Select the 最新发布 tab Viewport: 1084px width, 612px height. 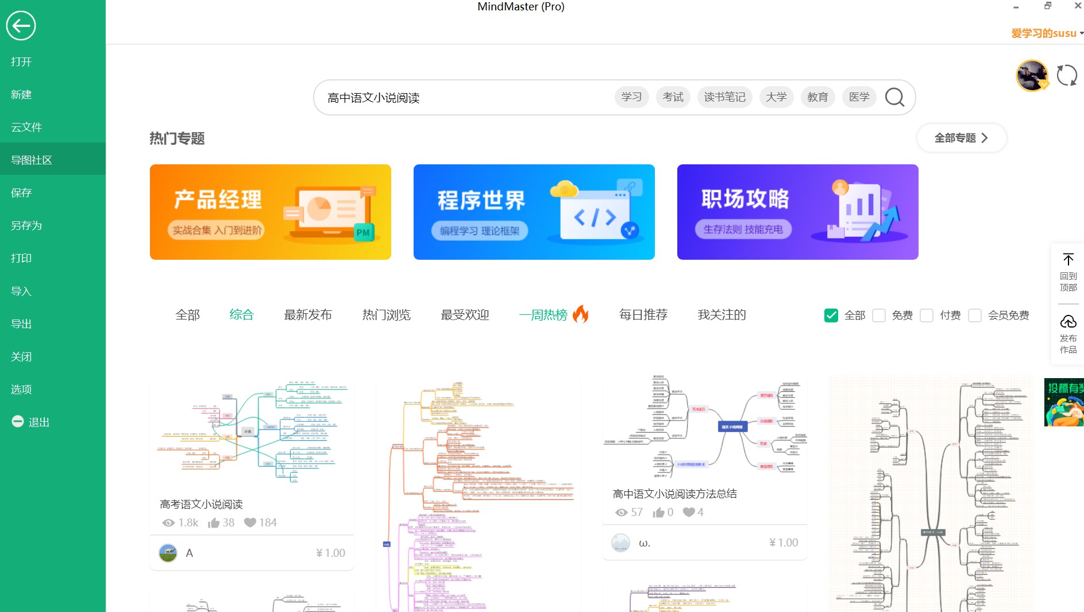(308, 315)
